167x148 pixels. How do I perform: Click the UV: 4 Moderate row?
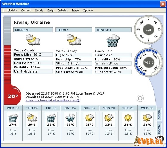point(33,71)
